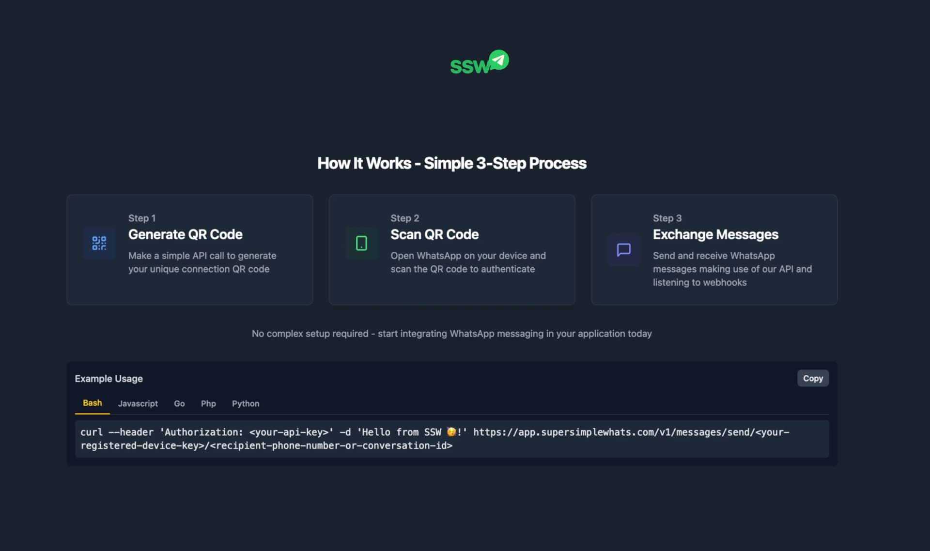Switch to the Python tab
Viewport: 930px width, 551px height.
(246, 403)
